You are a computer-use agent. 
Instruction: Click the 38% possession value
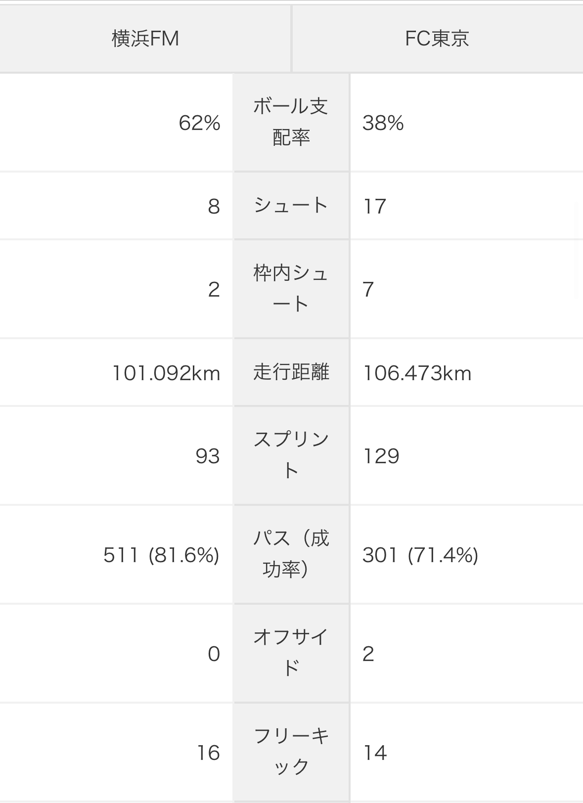[x=383, y=123]
